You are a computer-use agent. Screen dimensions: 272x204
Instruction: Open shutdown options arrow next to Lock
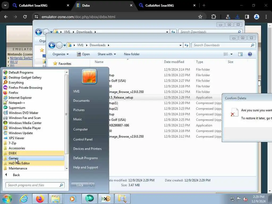92,185
